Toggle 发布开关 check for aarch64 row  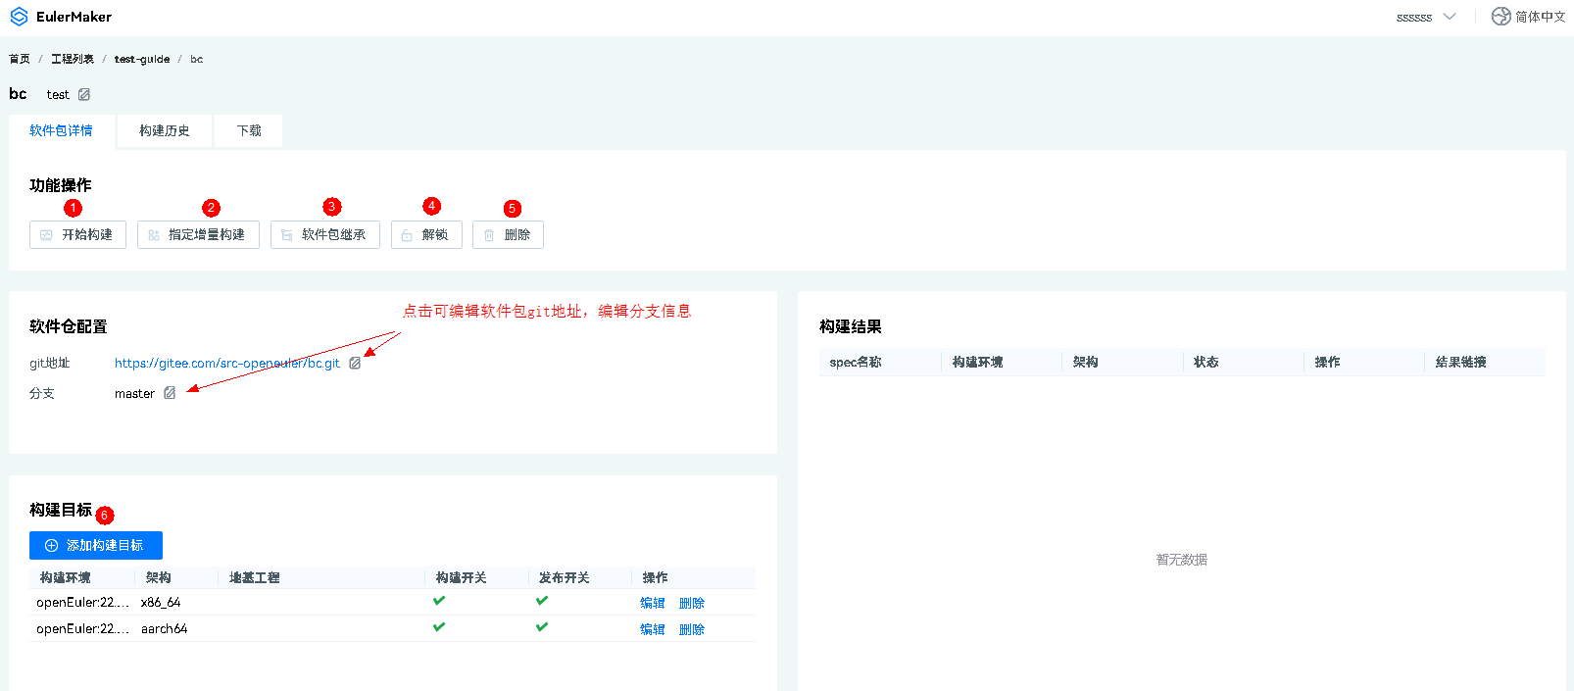[x=542, y=627]
